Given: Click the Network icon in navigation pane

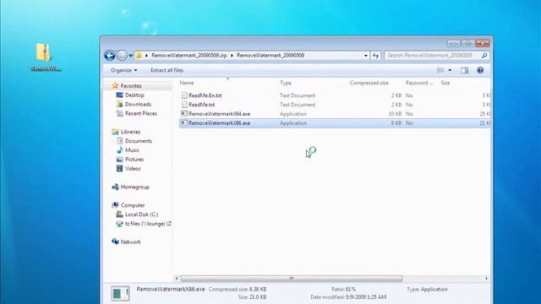Looking at the screenshot, I should coord(115,242).
